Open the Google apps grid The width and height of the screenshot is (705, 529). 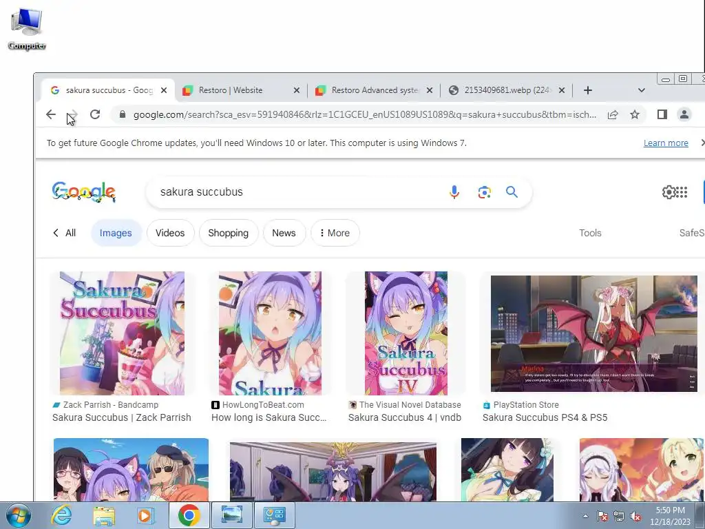[682, 192]
